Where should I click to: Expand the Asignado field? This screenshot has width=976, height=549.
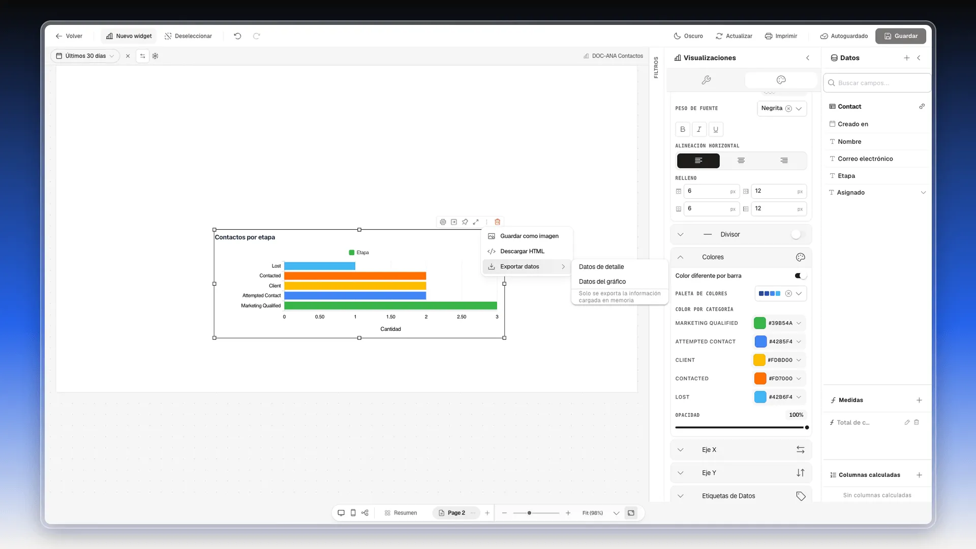click(923, 193)
